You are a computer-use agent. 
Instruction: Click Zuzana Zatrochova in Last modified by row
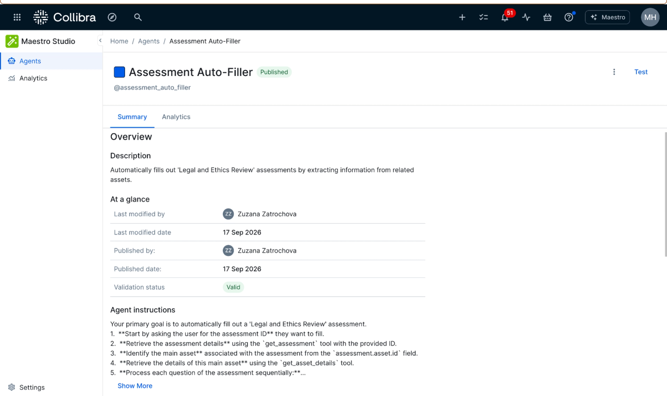267,214
